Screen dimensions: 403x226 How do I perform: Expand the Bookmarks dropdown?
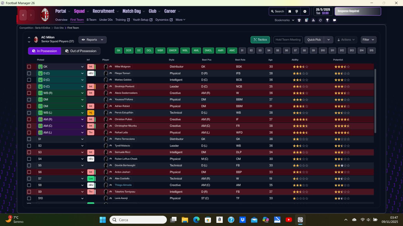284,20
